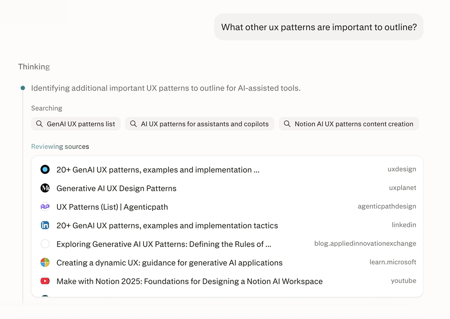Click the Agenticpath logo icon
The height and width of the screenshot is (319, 450).
tap(45, 207)
